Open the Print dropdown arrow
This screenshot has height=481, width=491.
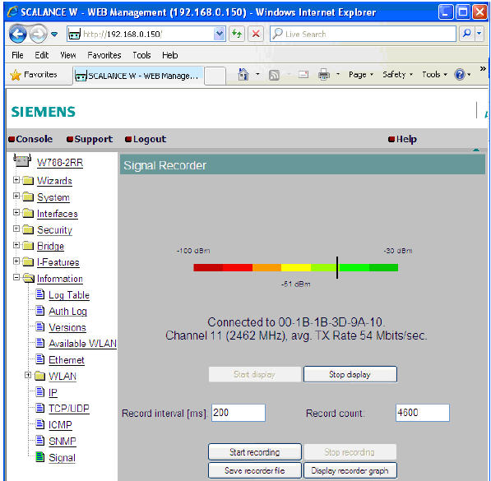(x=338, y=75)
